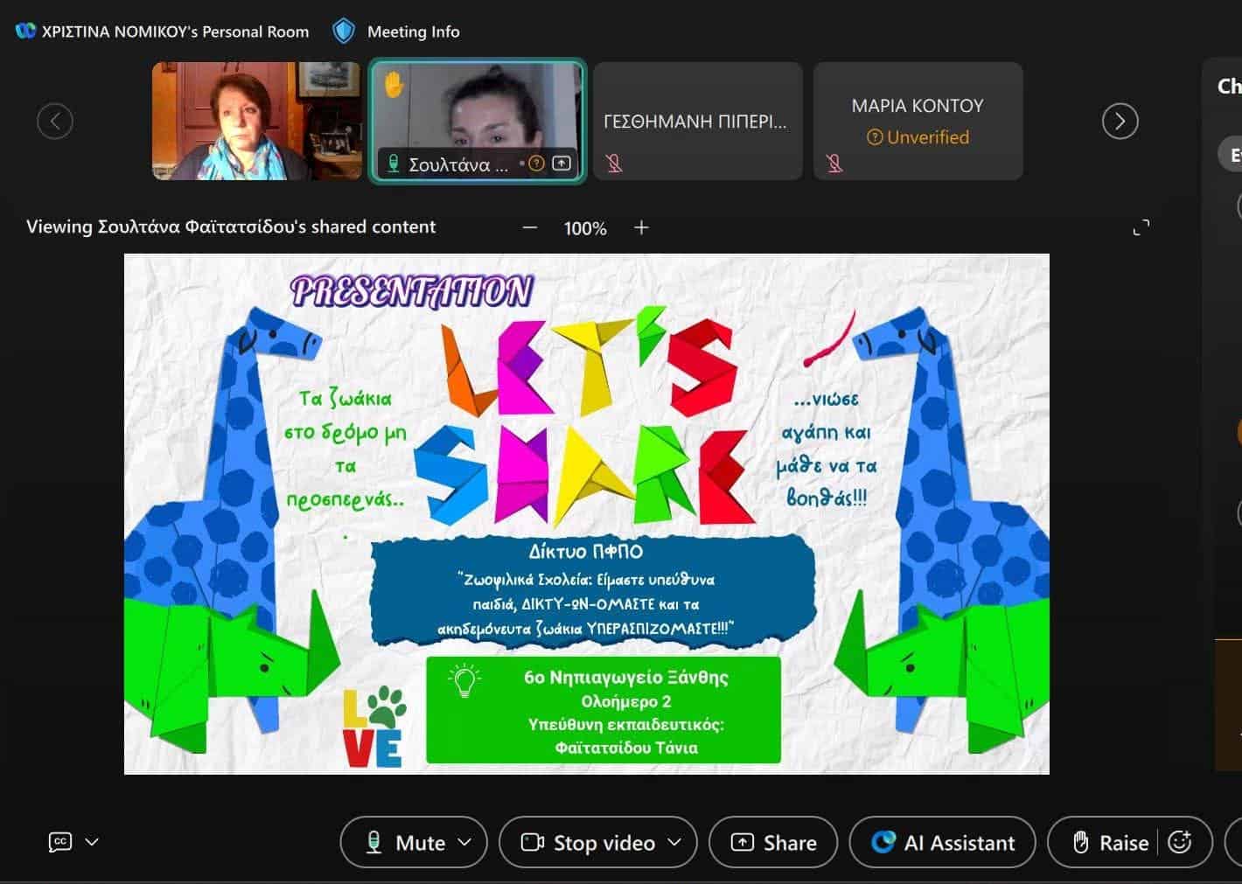1242x884 pixels.
Task: Click the Webex logo icon
Action: click(x=25, y=31)
